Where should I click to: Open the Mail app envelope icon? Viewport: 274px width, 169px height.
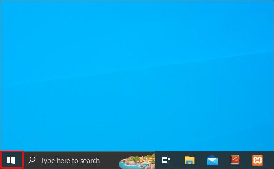[212, 160]
